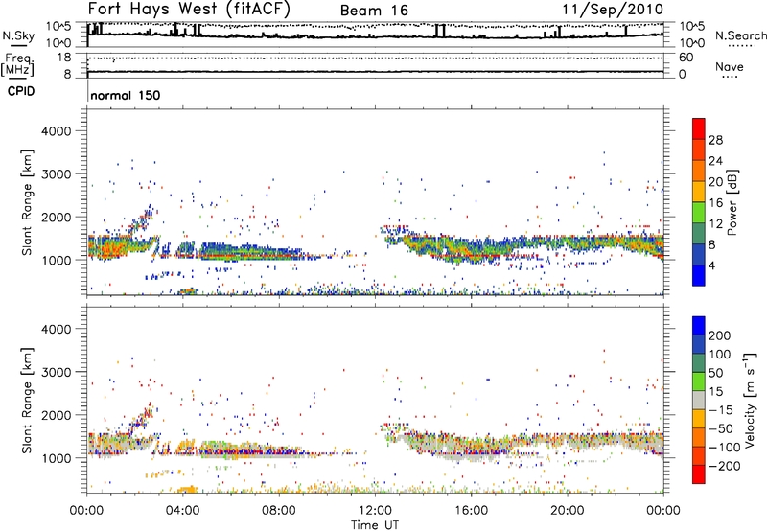767x531 pixels.
Task: Click the plot title 'Fort Hays West (fitACF)'
Action: pos(189,9)
